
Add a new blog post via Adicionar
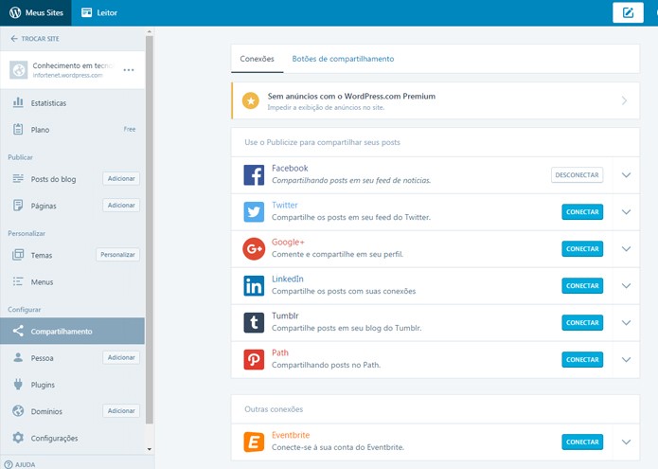click(121, 178)
